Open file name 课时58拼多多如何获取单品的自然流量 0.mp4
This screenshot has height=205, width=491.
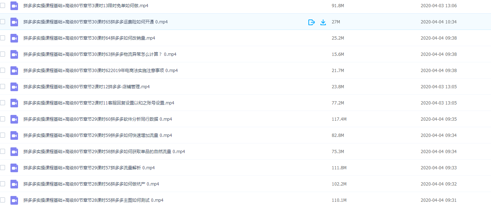104,152
